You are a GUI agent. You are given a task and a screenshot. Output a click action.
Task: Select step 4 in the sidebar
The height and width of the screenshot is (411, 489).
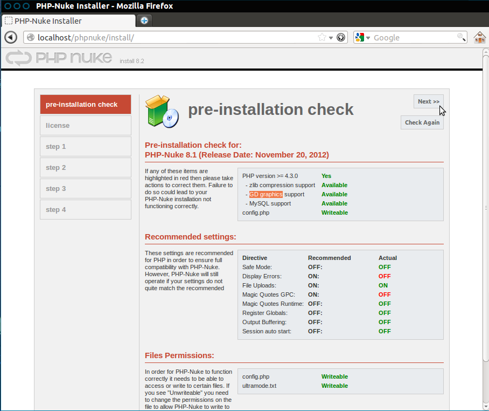[86, 210]
